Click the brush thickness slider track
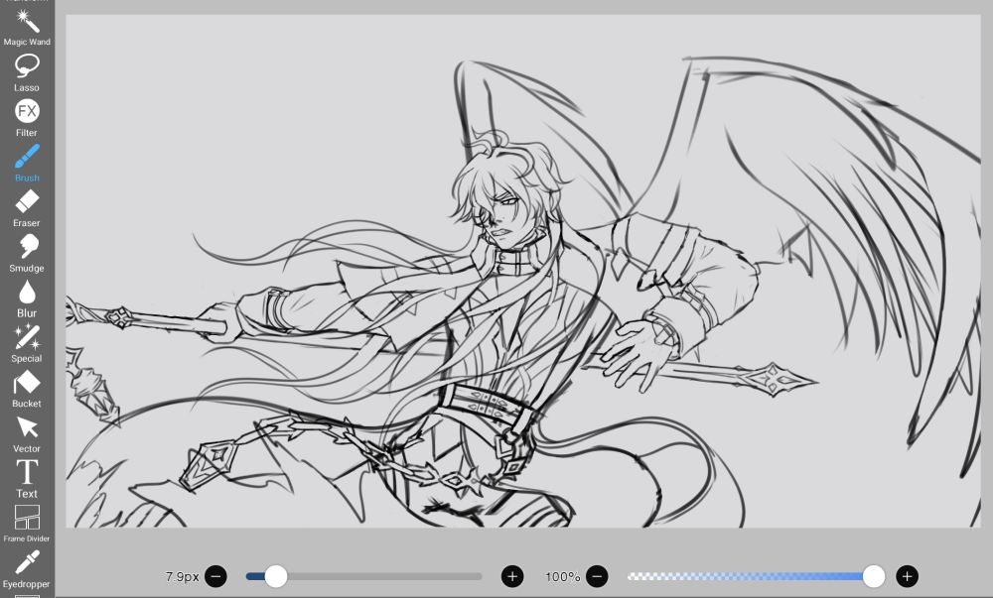This screenshot has width=993, height=598. (x=364, y=576)
